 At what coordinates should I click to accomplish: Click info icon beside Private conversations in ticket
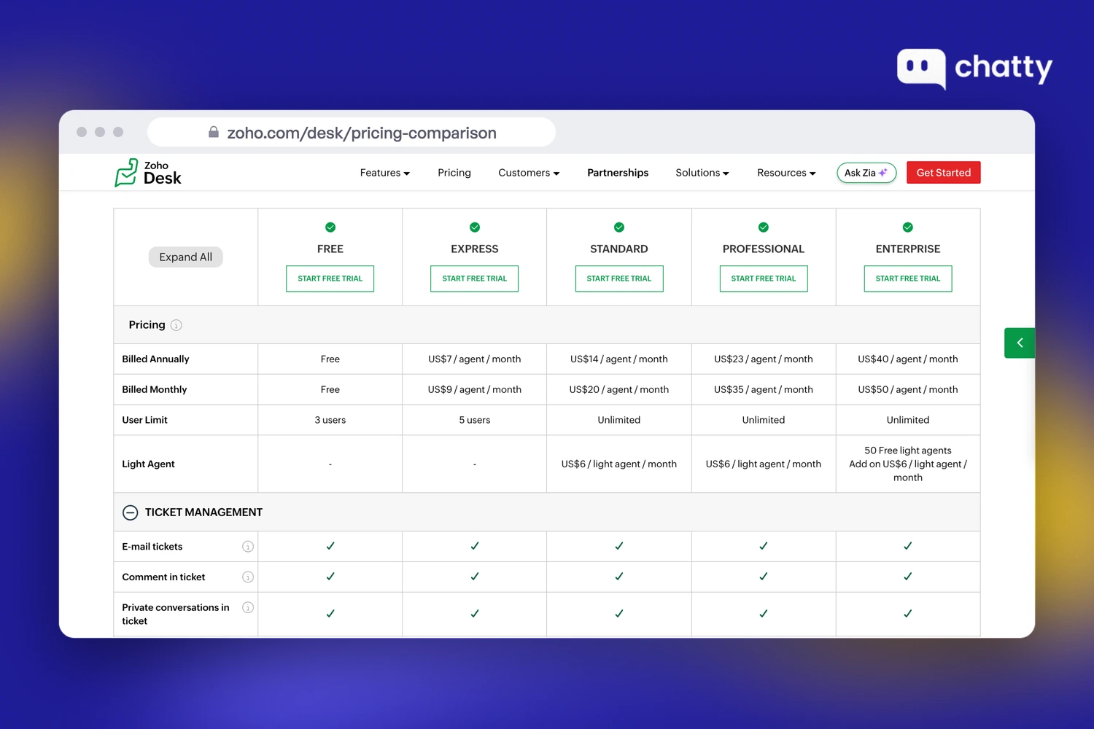point(248,607)
